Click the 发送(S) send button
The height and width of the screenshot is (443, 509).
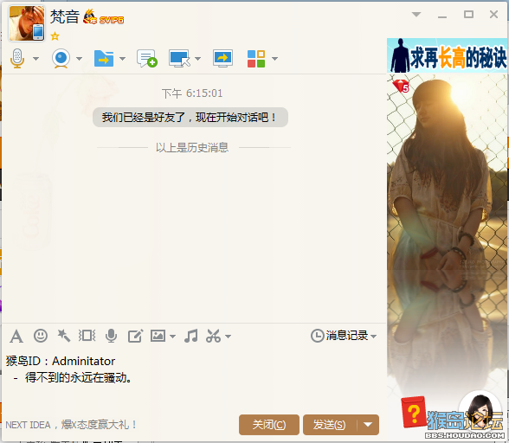tap(330, 425)
